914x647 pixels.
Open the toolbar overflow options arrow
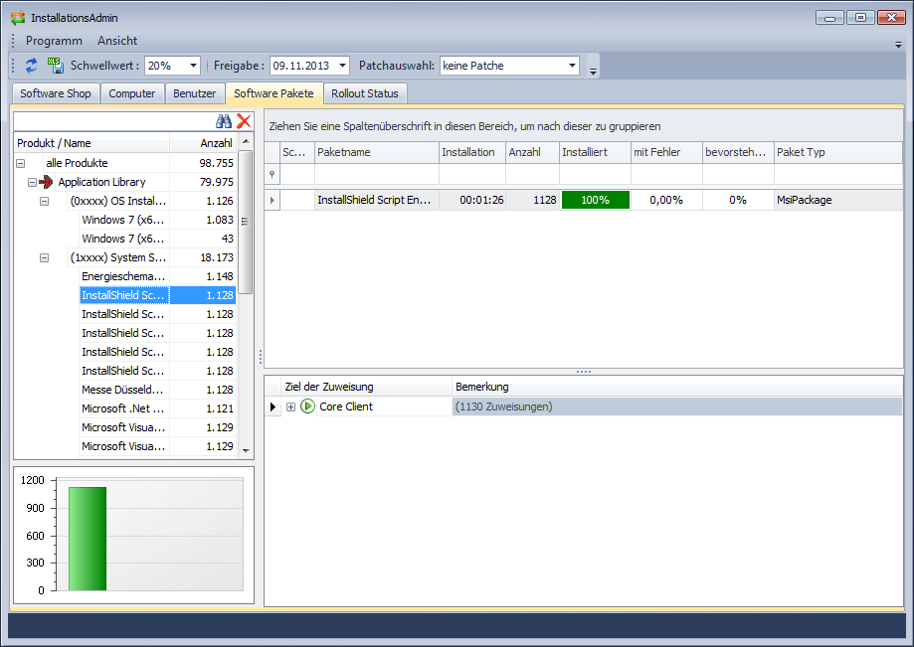594,71
